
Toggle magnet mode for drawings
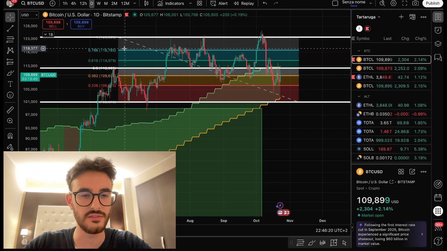tap(10, 136)
